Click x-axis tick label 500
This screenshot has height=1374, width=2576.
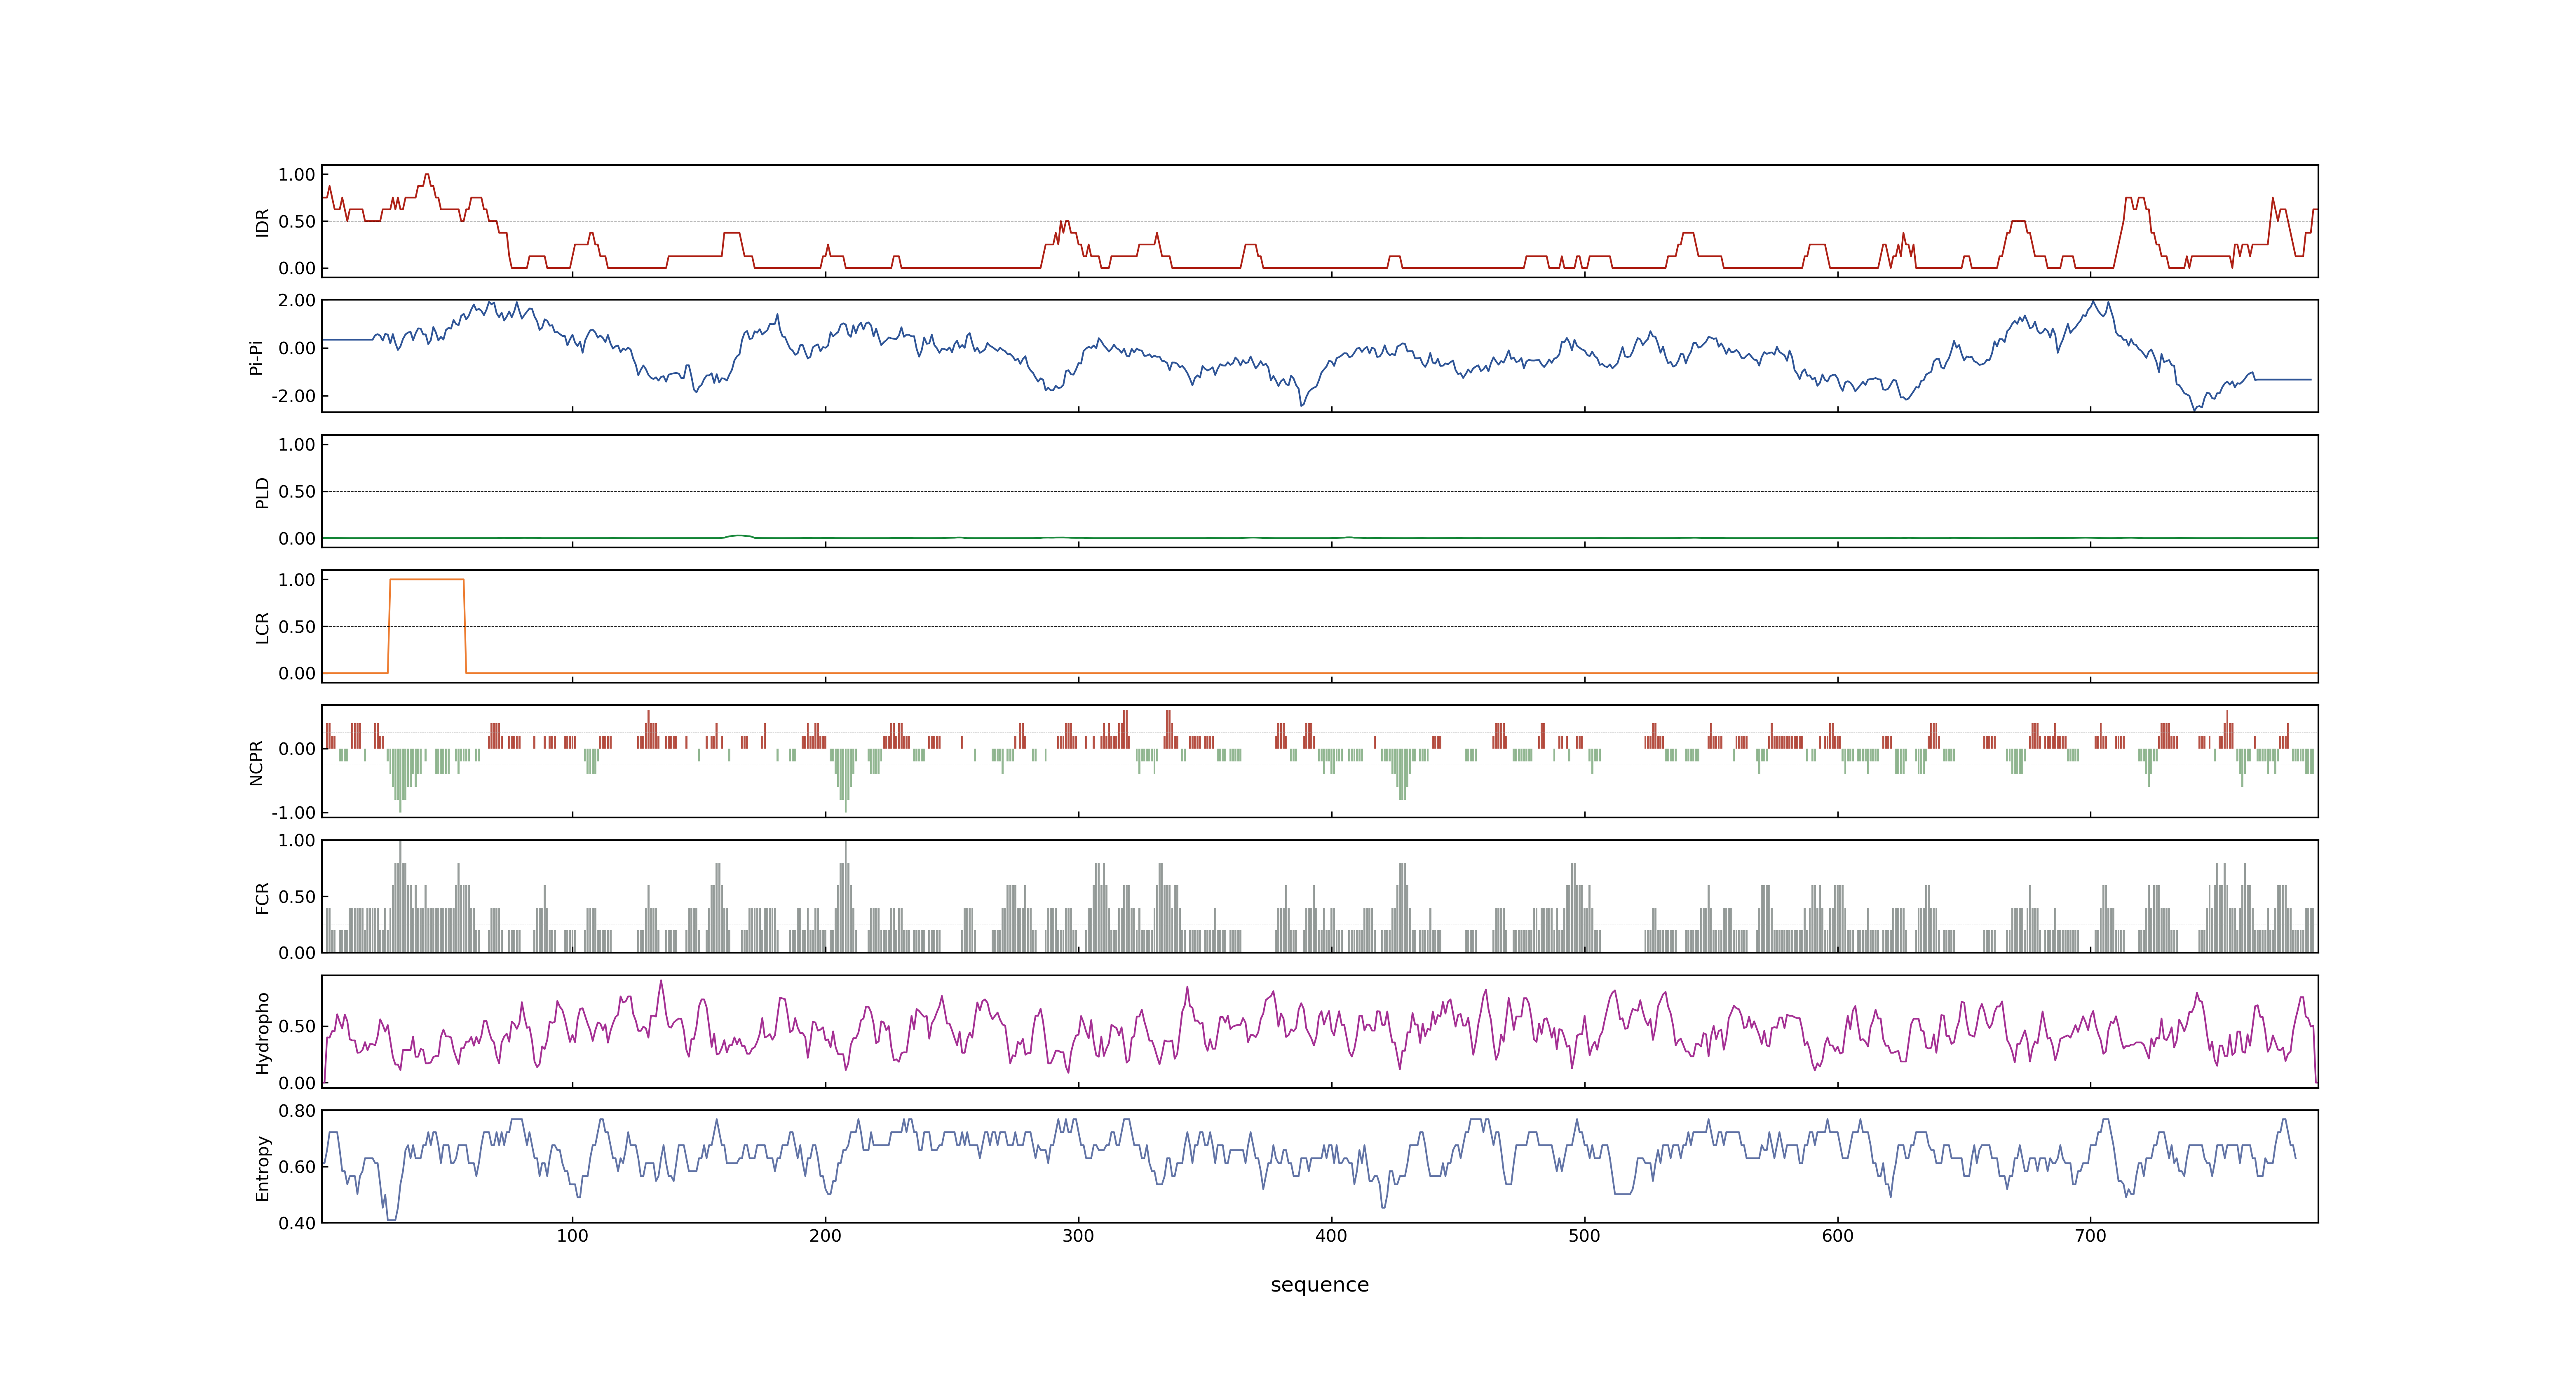point(1584,1236)
